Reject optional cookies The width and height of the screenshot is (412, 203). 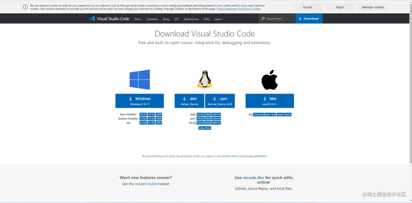tap(340, 7)
